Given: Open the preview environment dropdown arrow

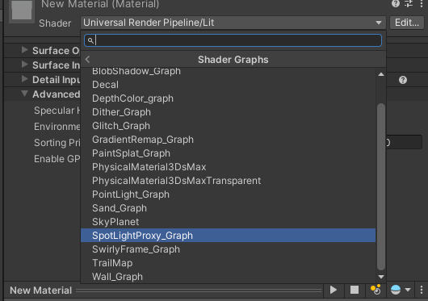Looking at the screenshot, I should point(408,290).
